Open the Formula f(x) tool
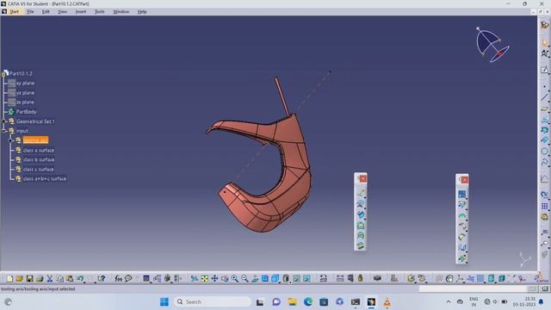Viewport: 551px width, 310px height. point(119,279)
